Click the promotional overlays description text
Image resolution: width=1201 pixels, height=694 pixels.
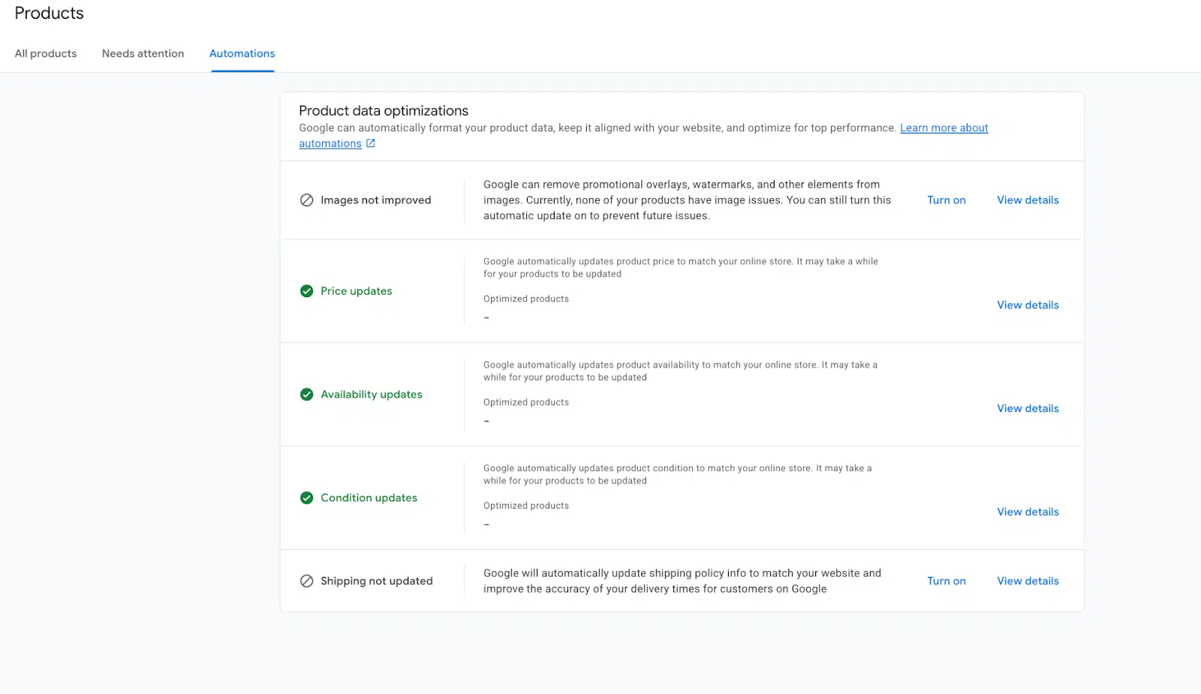point(687,200)
